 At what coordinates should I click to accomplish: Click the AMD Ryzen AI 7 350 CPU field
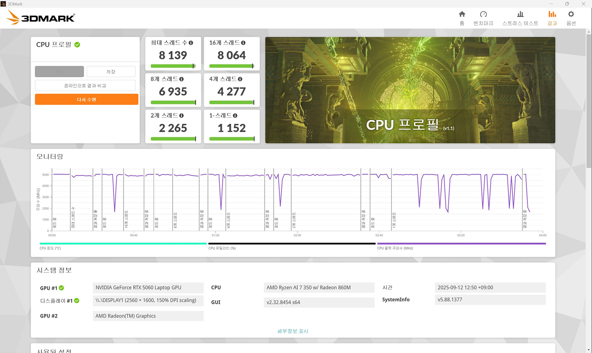click(319, 288)
